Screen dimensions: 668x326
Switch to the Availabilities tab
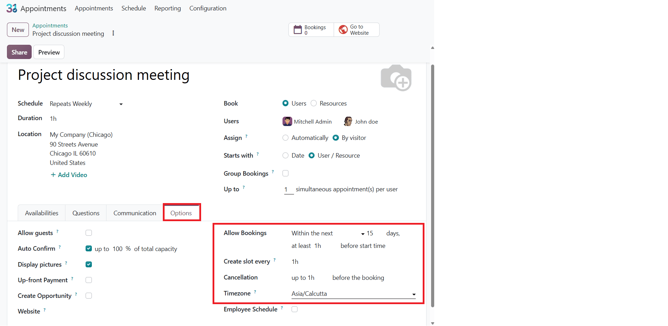42,213
